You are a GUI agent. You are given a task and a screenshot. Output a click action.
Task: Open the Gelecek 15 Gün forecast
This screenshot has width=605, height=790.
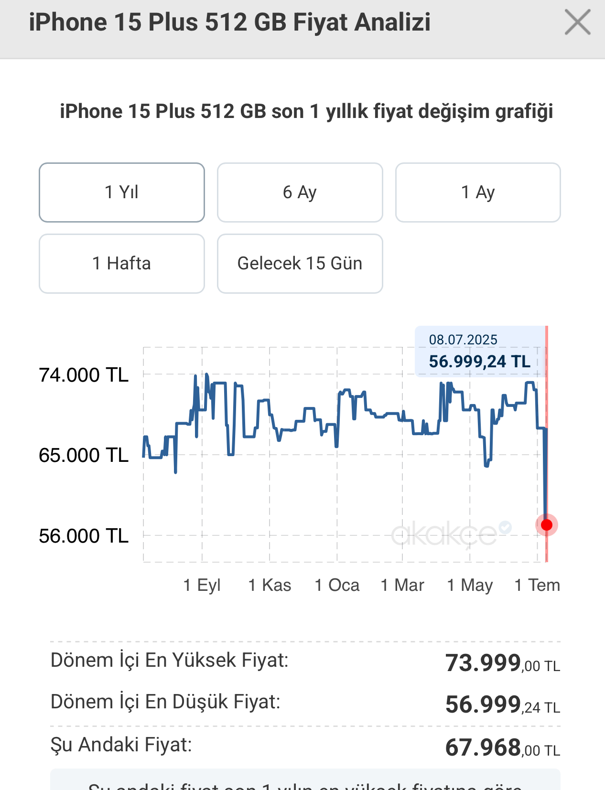click(300, 264)
